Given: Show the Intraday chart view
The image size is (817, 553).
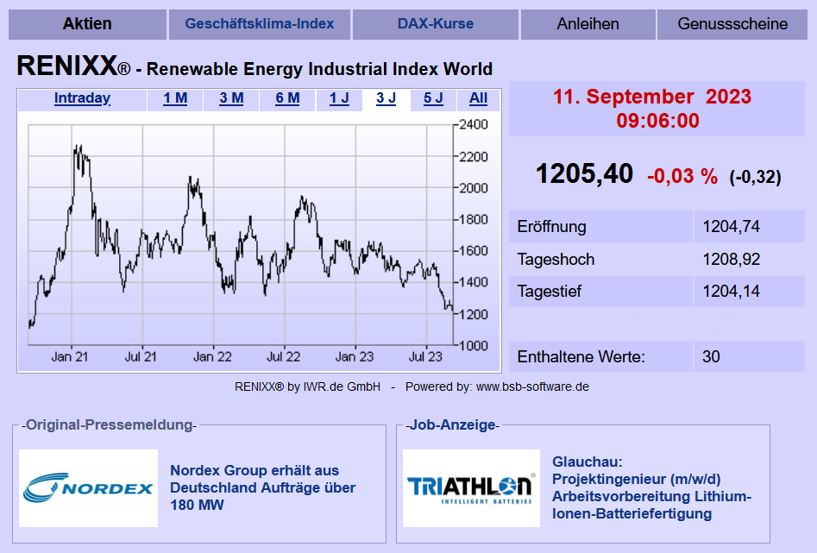Looking at the screenshot, I should tap(82, 98).
